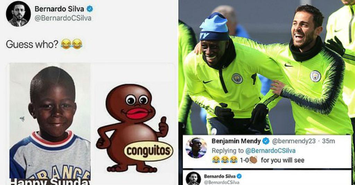This screenshot has width=355, height=185.
Task: Open Benjamin Mendy's display name in the reply
Action: click(236, 141)
